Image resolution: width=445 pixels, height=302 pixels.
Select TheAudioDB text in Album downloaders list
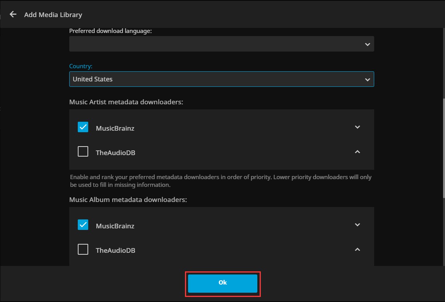click(115, 250)
